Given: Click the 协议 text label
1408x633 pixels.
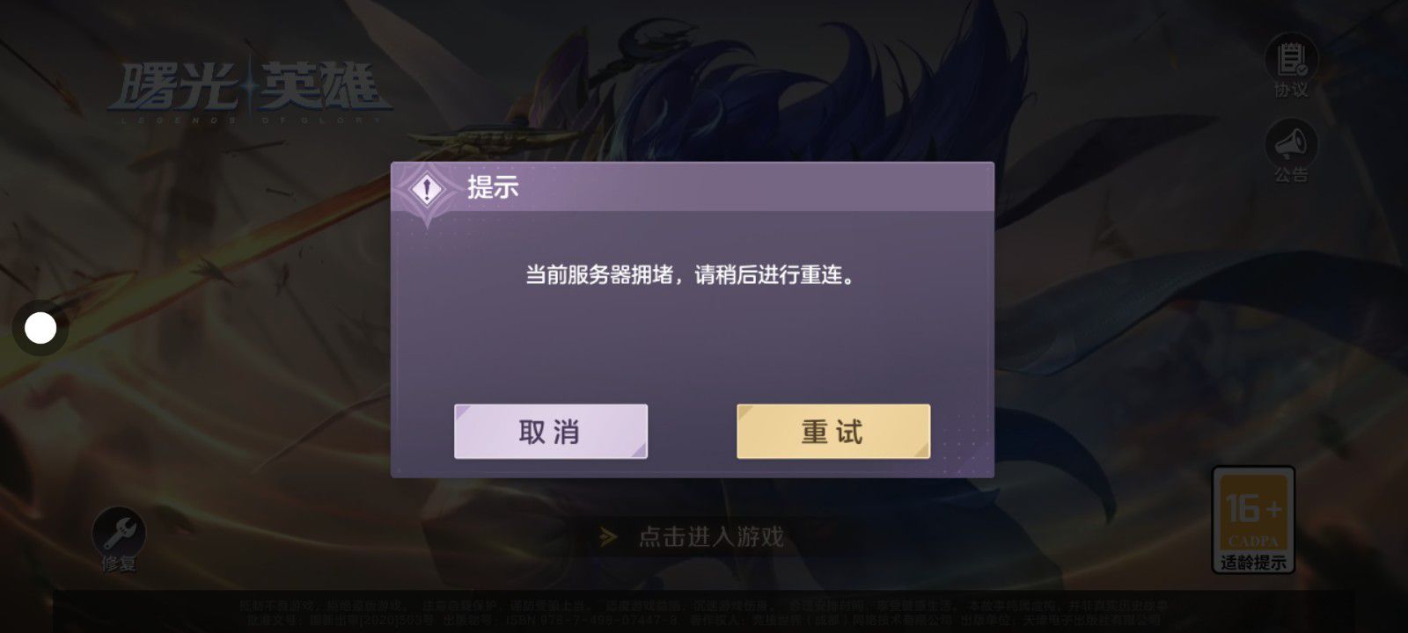Looking at the screenshot, I should pos(1291,90).
